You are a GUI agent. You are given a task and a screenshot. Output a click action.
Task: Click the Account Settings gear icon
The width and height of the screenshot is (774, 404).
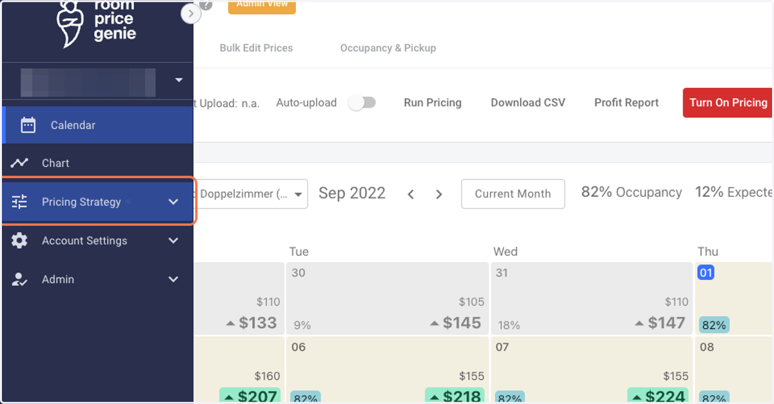coord(19,241)
